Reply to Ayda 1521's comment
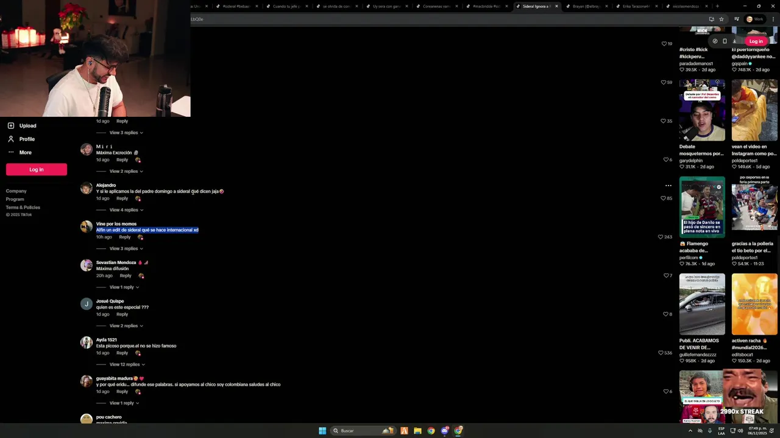Image resolution: width=780 pixels, height=438 pixels. pos(122,353)
